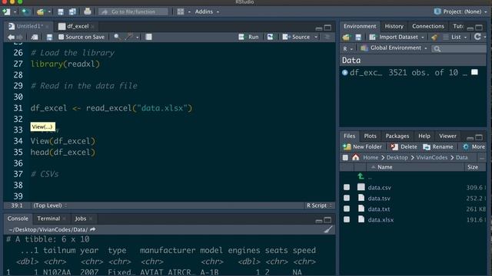This screenshot has width=492, height=276.
Task: Toggle the Source on Save checkbox
Action: tap(61, 37)
